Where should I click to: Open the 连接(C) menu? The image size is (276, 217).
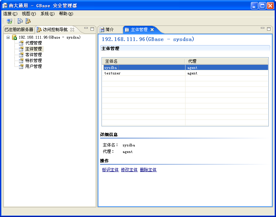(x=10, y=14)
